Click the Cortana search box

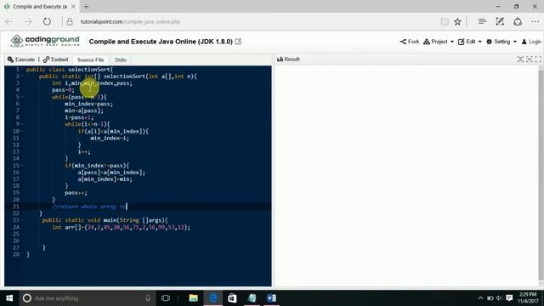87,298
